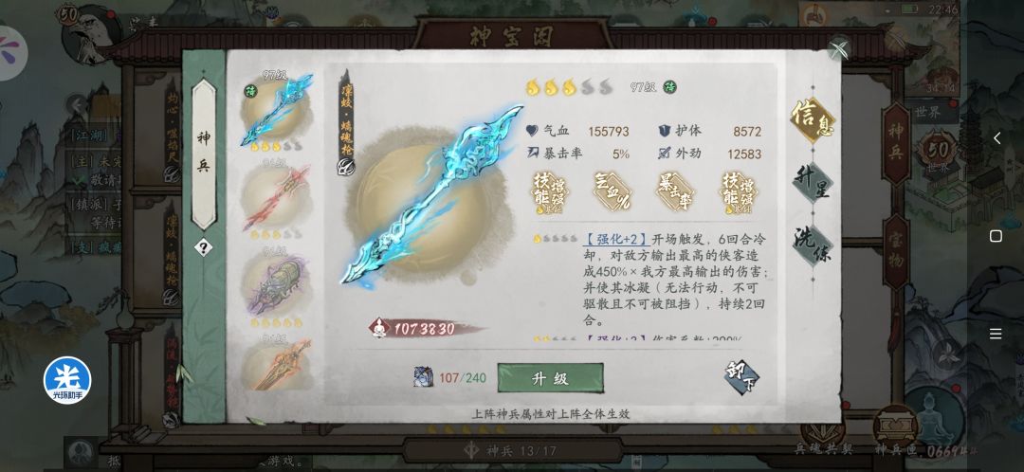Switch to the 升星 star-up tab
This screenshot has width=1024, height=472.
point(813,184)
